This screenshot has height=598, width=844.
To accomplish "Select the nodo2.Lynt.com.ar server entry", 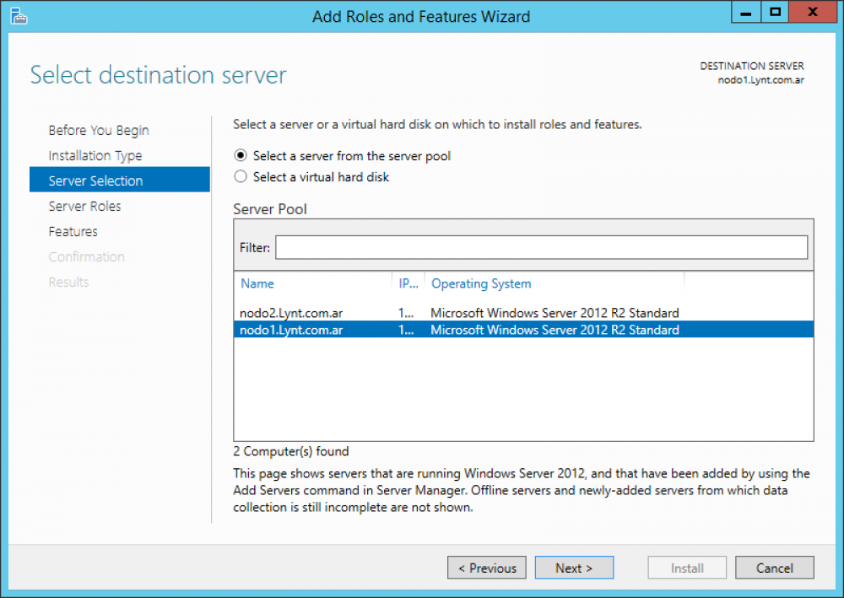I will (290, 312).
